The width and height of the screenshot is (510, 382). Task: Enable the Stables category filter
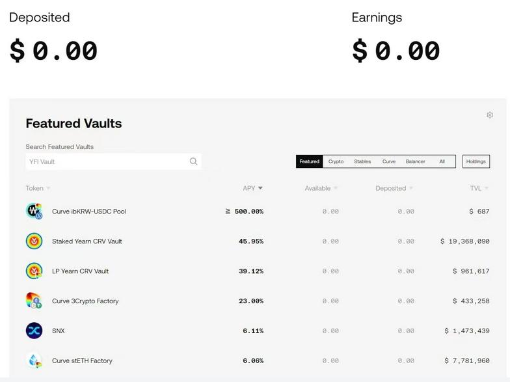[362, 161]
